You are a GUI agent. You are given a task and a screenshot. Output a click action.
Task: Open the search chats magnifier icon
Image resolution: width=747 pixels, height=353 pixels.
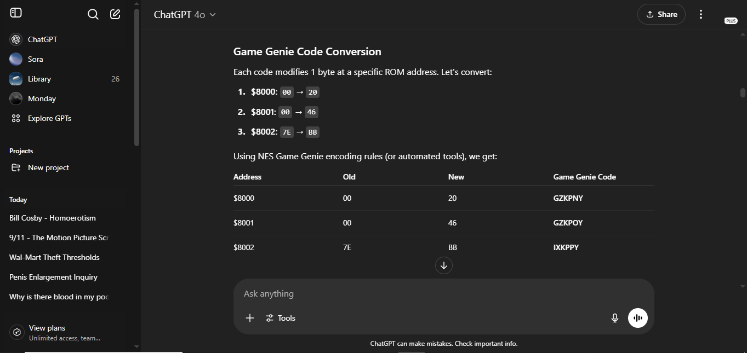pyautogui.click(x=93, y=14)
